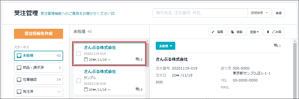
Task: Click the 未処理 40 list header
Action: [x=83, y=31]
